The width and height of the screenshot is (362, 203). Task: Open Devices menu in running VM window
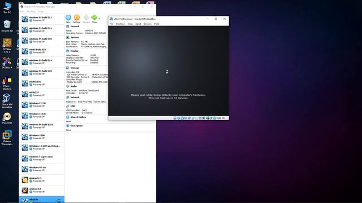[148, 24]
